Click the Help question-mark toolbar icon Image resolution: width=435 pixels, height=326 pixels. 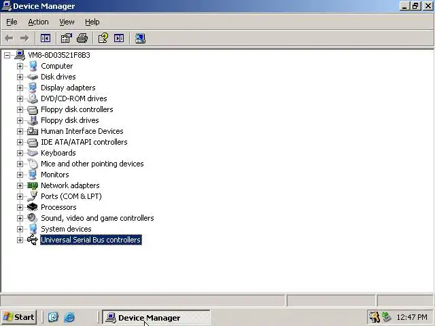point(103,38)
